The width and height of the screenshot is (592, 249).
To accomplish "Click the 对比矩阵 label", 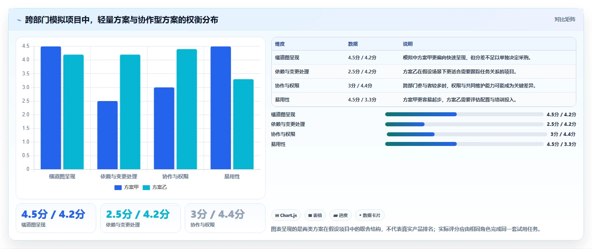I will 565,20.
